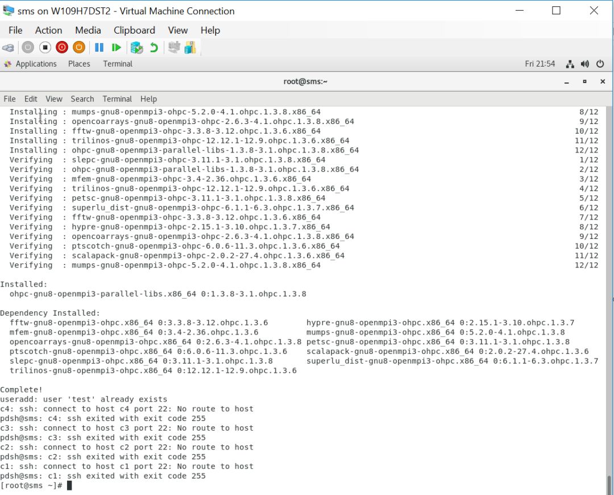
Task: Open the VM Help menu
Action: (210, 30)
